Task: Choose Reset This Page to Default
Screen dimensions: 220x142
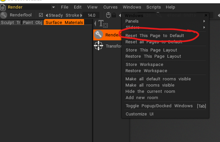Action: (155, 35)
